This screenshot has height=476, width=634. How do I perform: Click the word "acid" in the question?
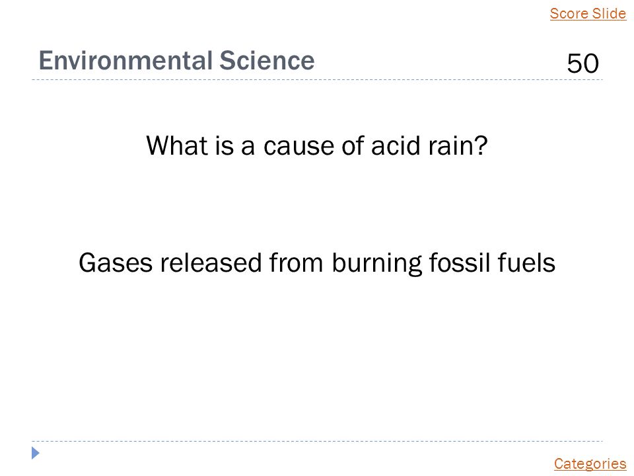pos(396,145)
